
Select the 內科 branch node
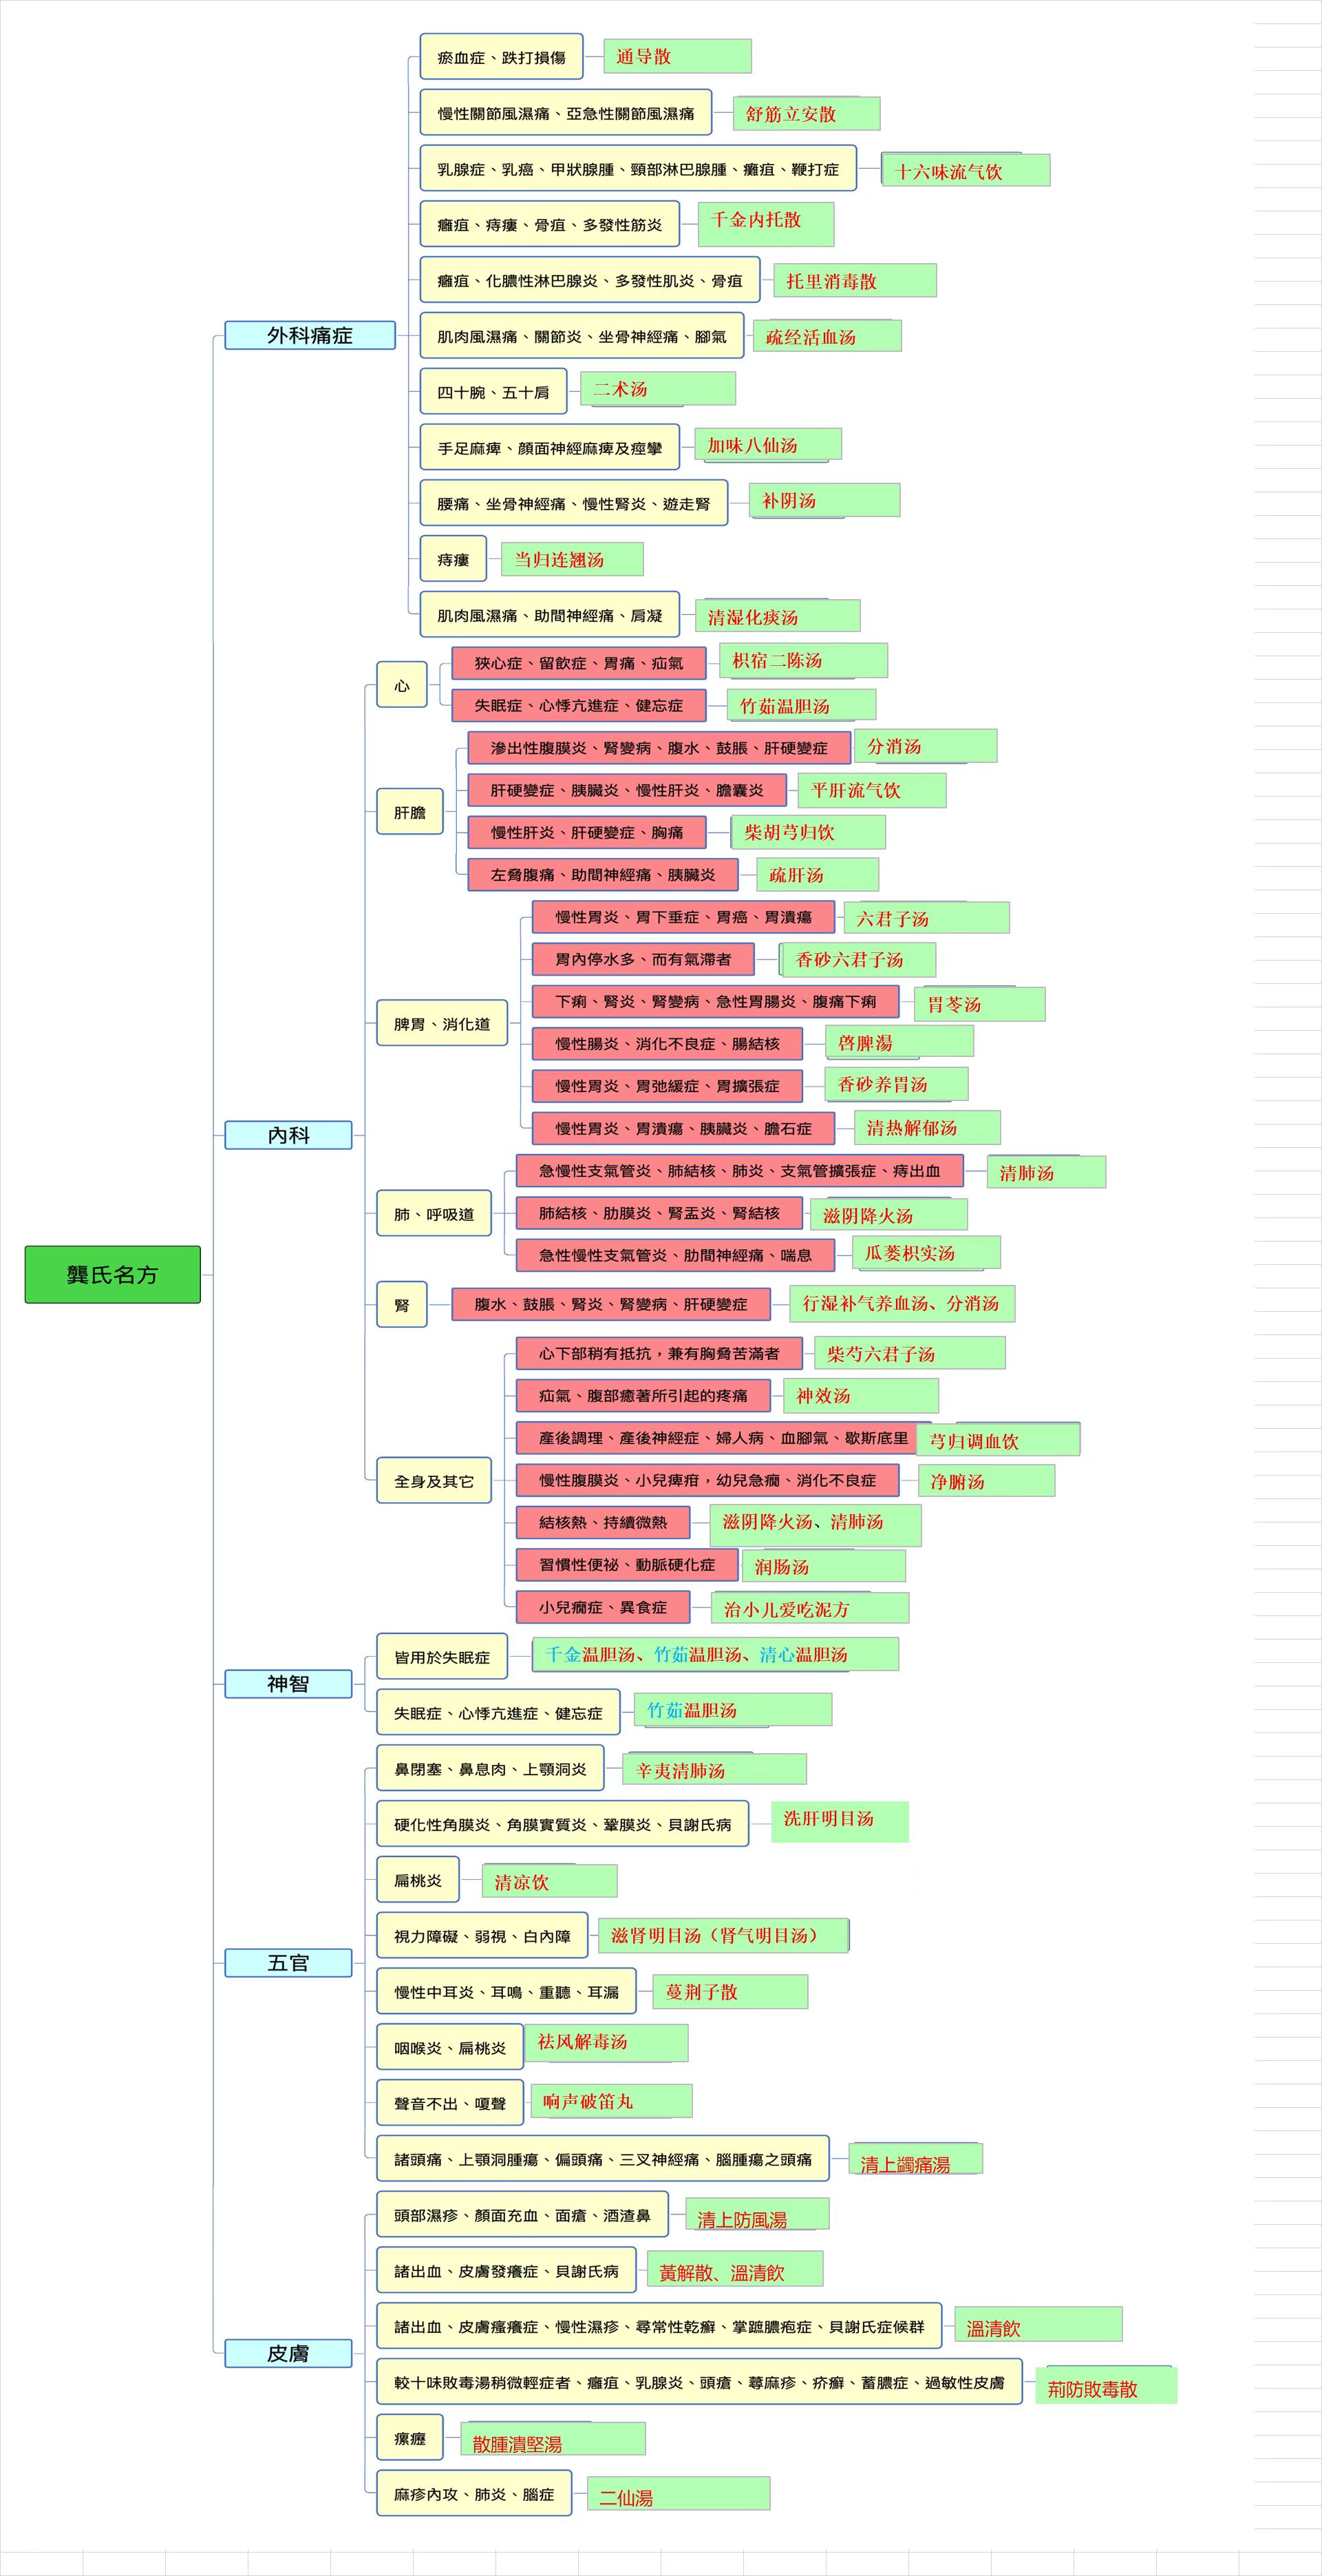tap(288, 1135)
